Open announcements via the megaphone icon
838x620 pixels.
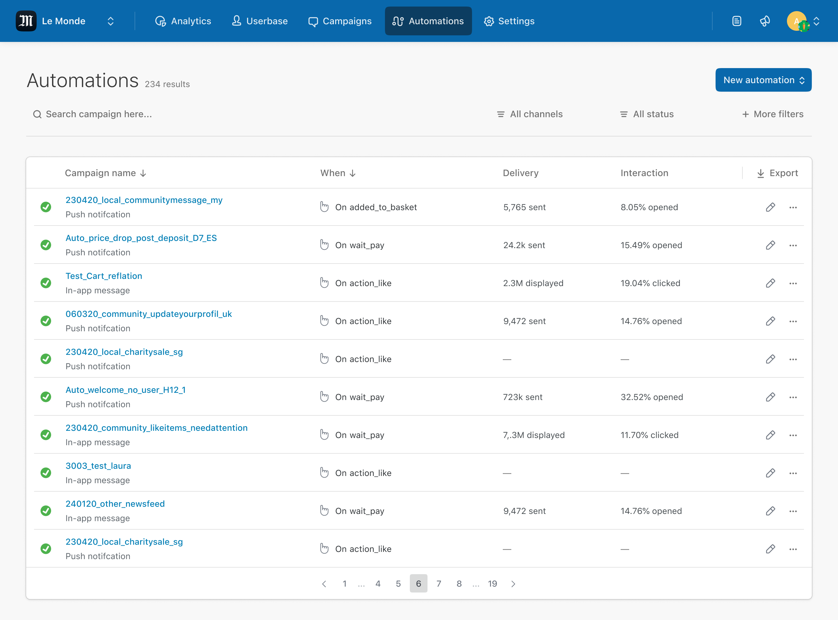pyautogui.click(x=765, y=21)
